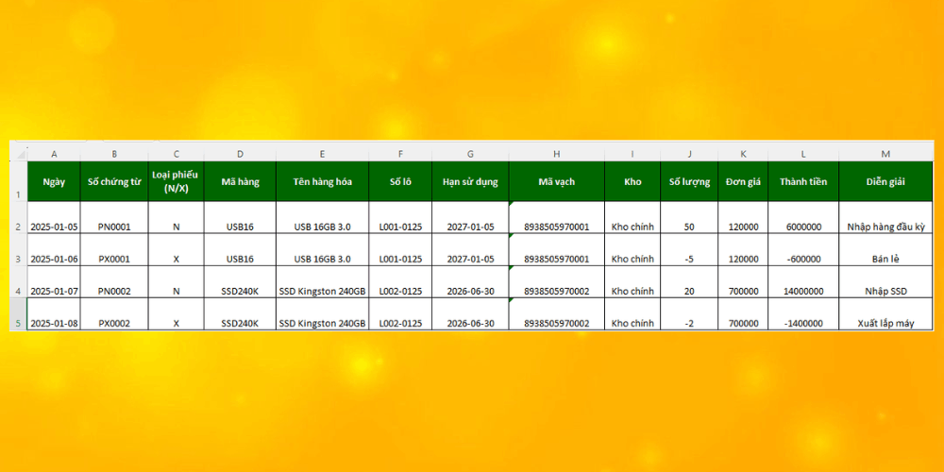Click the 'Loại phiếu (N/X)' header cell

176,181
